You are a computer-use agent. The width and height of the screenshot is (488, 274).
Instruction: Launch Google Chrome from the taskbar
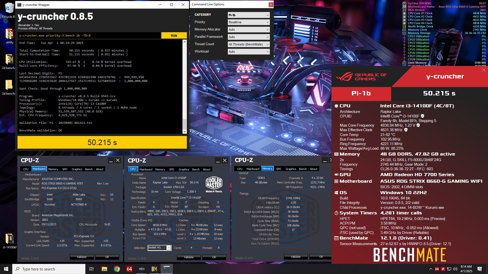coord(117,269)
